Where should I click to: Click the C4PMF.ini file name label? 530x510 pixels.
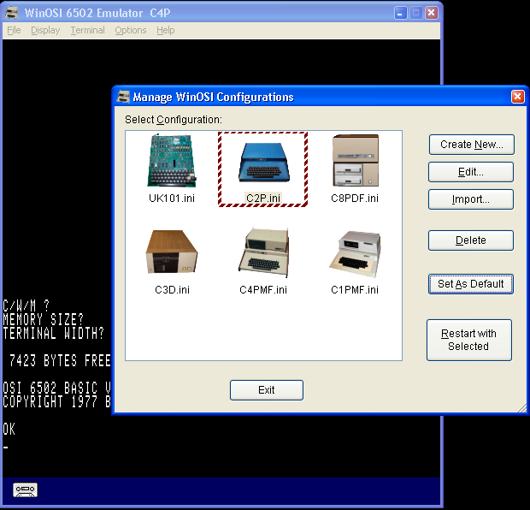(263, 290)
